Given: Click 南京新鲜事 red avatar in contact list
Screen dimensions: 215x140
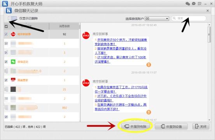Looking at the screenshot, I should coord(13,34).
